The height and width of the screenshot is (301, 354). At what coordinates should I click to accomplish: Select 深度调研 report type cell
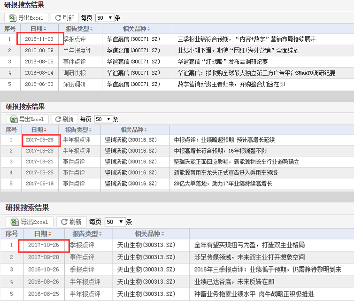(x=75, y=84)
